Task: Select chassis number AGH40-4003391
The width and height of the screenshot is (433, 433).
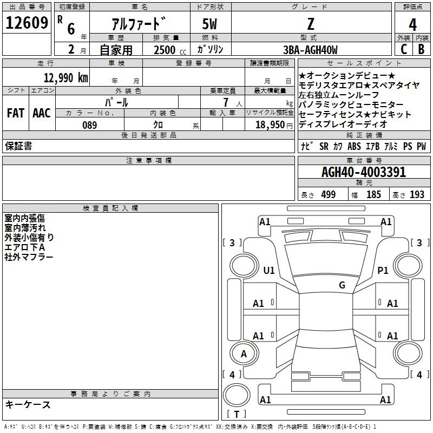Action: pyautogui.click(x=364, y=172)
